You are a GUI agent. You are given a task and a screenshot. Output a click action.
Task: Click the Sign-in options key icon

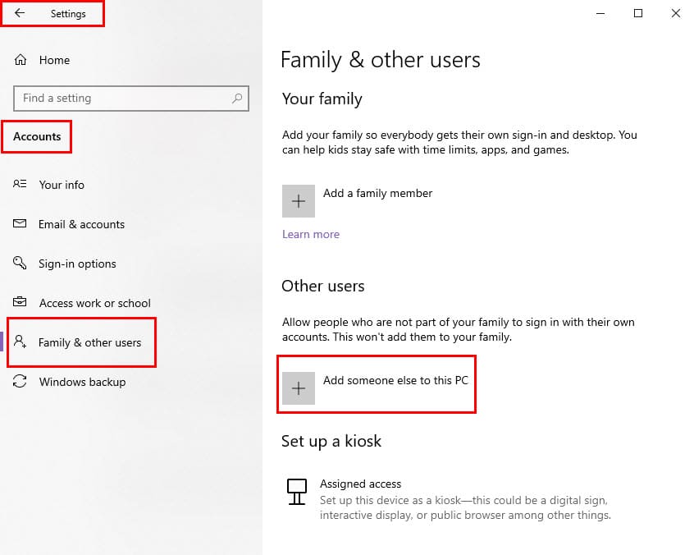pos(20,263)
